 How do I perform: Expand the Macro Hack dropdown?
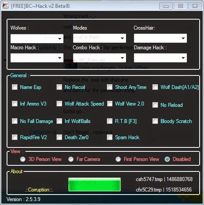click(37, 58)
